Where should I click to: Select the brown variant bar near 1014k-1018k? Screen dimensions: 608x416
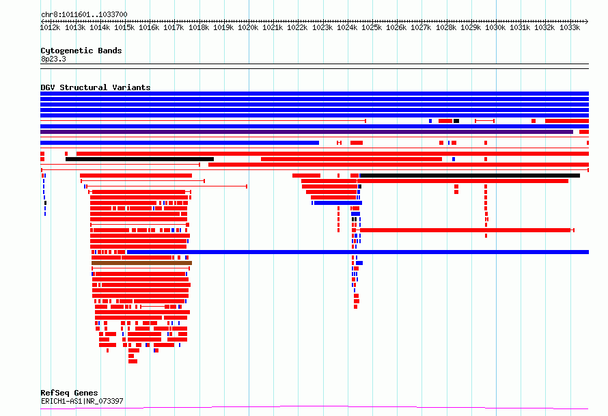tap(141, 263)
